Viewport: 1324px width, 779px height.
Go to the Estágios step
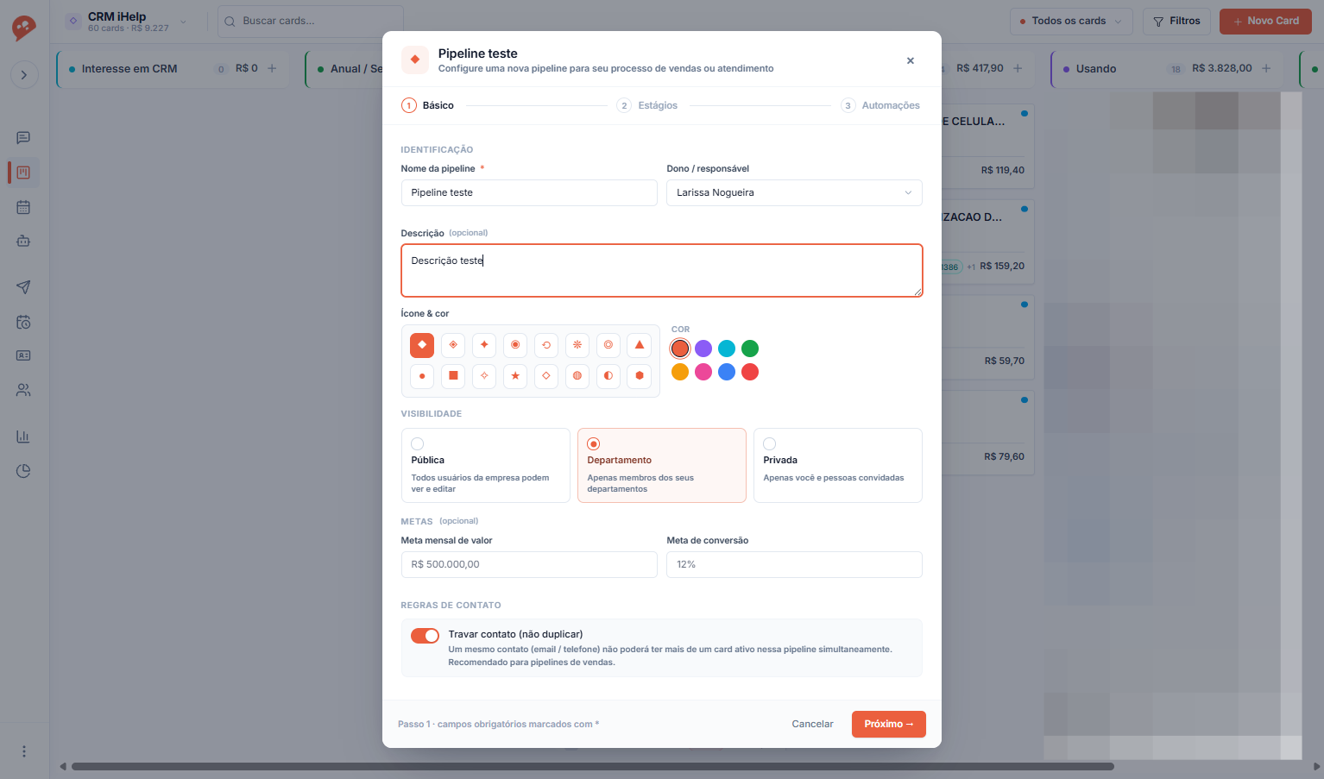click(647, 105)
